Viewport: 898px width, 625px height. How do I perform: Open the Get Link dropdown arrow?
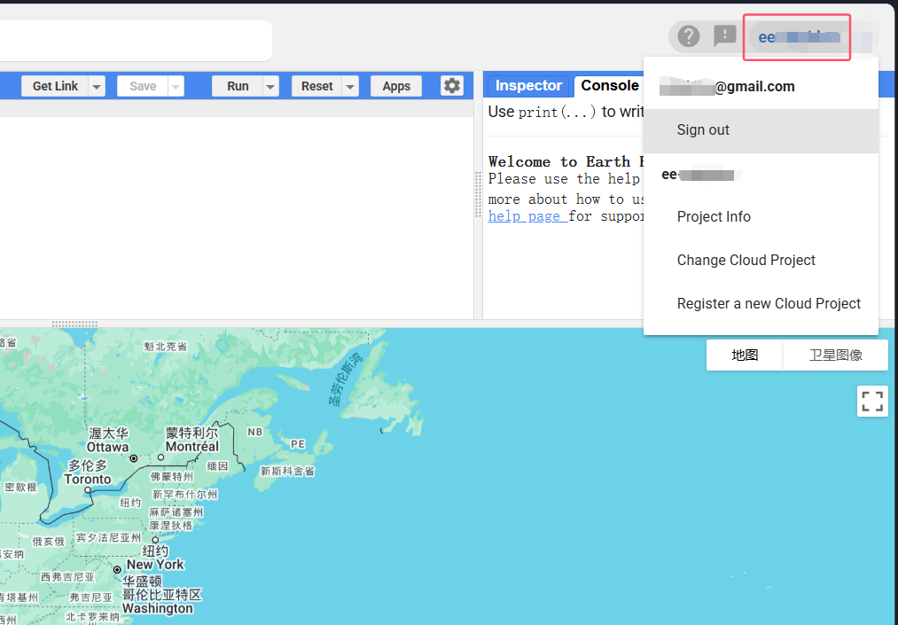[95, 85]
